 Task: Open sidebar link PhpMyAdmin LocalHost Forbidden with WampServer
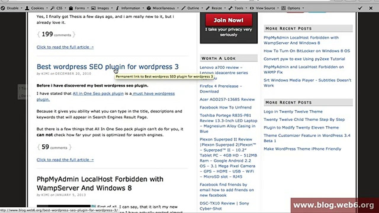301,40
